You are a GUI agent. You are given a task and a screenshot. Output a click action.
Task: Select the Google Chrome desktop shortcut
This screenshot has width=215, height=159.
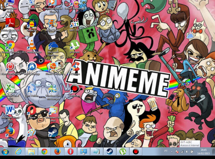[10, 47]
